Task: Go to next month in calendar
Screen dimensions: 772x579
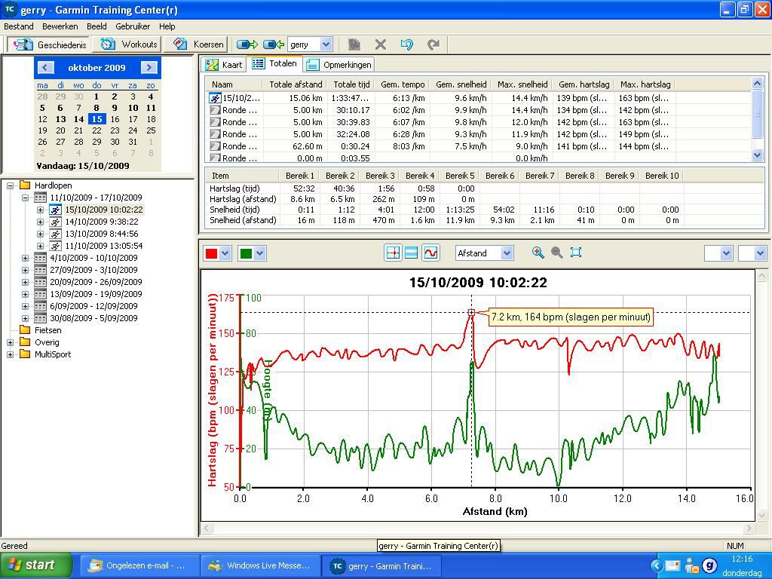Action: point(149,68)
